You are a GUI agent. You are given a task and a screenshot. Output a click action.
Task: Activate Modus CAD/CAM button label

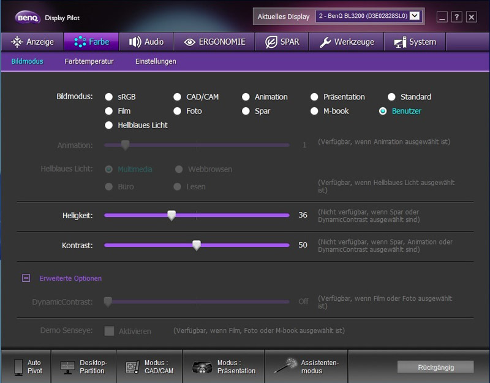coord(159,366)
